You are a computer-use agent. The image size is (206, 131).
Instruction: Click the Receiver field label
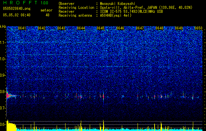coord(66,11)
